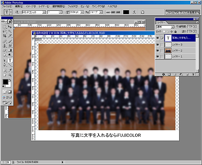
Task: Toggle link box for レイヤー 3
Action: (x=162, y=45)
